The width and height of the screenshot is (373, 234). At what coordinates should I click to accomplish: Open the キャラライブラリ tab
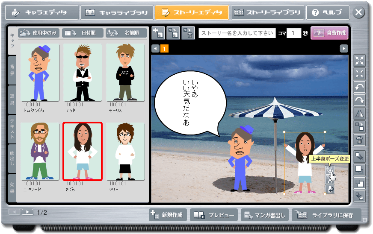pyautogui.click(x=117, y=13)
